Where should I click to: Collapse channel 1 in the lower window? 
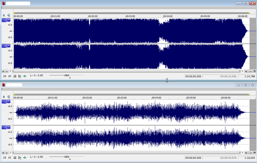(x=9, y=101)
